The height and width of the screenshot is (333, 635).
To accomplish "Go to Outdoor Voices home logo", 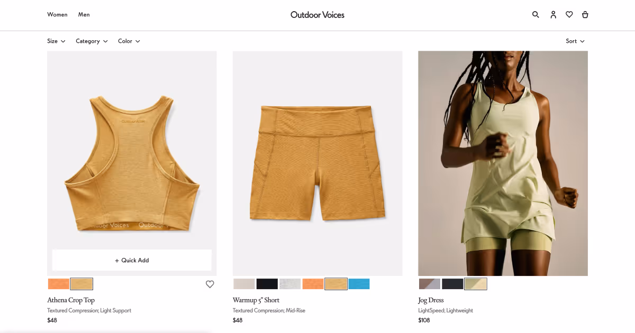I will pyautogui.click(x=317, y=15).
